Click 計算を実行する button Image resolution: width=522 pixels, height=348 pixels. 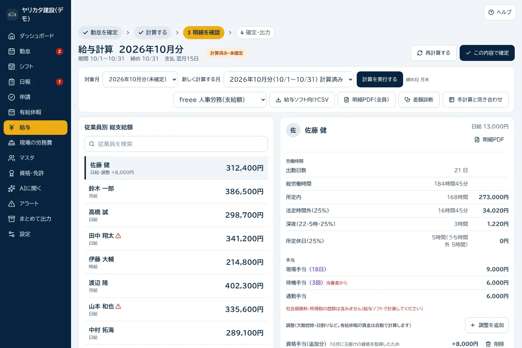click(x=380, y=79)
